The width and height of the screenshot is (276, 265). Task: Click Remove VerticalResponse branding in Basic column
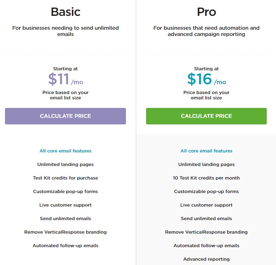click(66, 232)
